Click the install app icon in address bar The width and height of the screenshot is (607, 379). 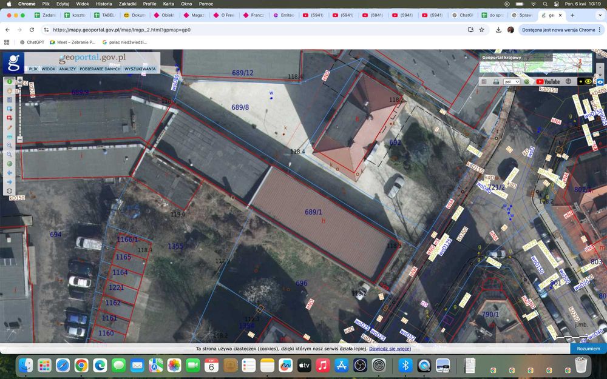pos(471,30)
